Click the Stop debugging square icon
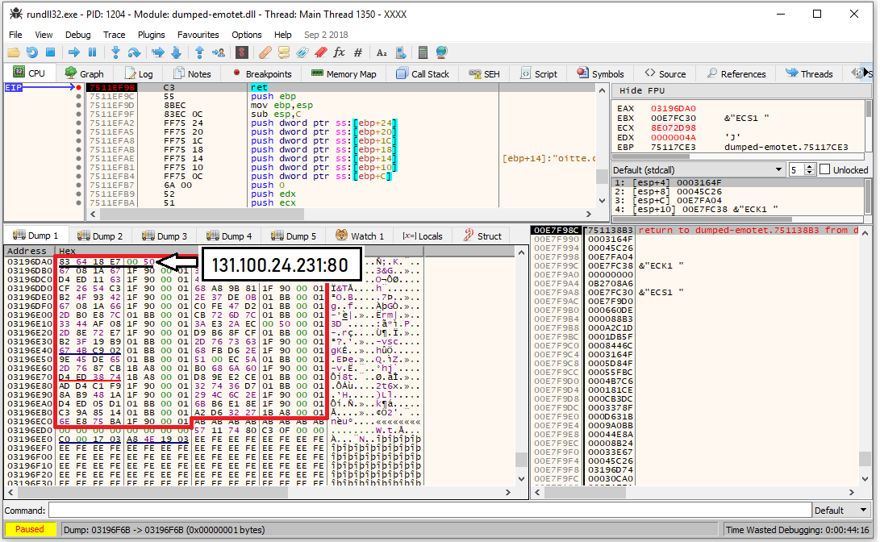 (50, 52)
